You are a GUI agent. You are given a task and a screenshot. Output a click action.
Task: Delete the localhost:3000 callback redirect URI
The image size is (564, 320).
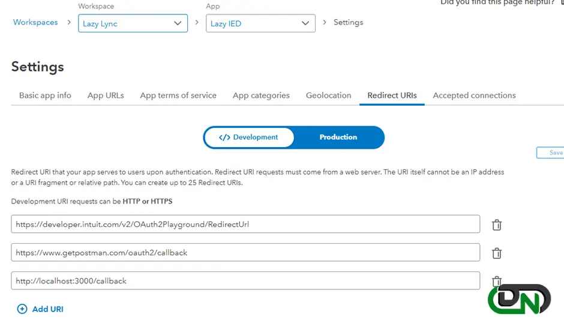[x=497, y=281]
